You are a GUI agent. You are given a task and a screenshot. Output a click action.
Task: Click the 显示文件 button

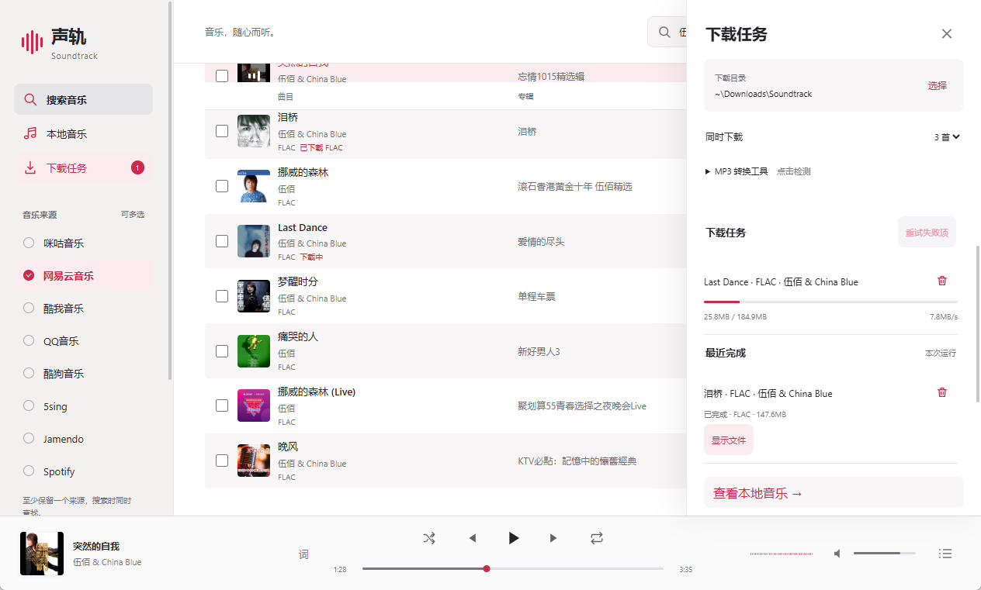coord(729,440)
